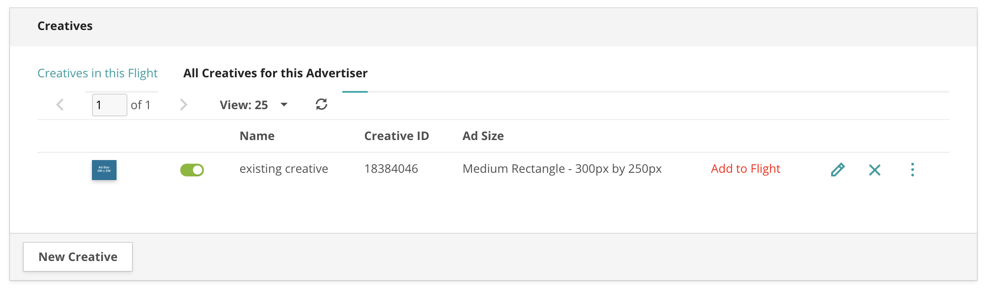Open the three-dot more options menu

pyautogui.click(x=912, y=170)
